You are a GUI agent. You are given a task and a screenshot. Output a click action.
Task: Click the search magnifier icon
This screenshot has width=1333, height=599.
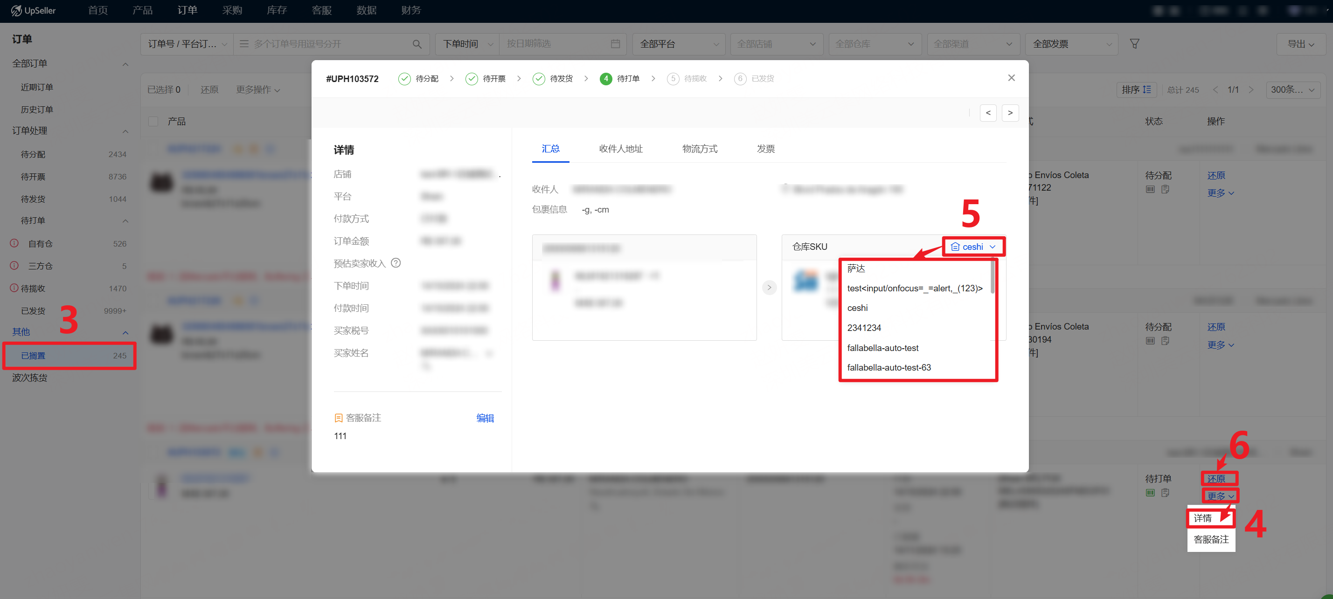[x=417, y=44]
